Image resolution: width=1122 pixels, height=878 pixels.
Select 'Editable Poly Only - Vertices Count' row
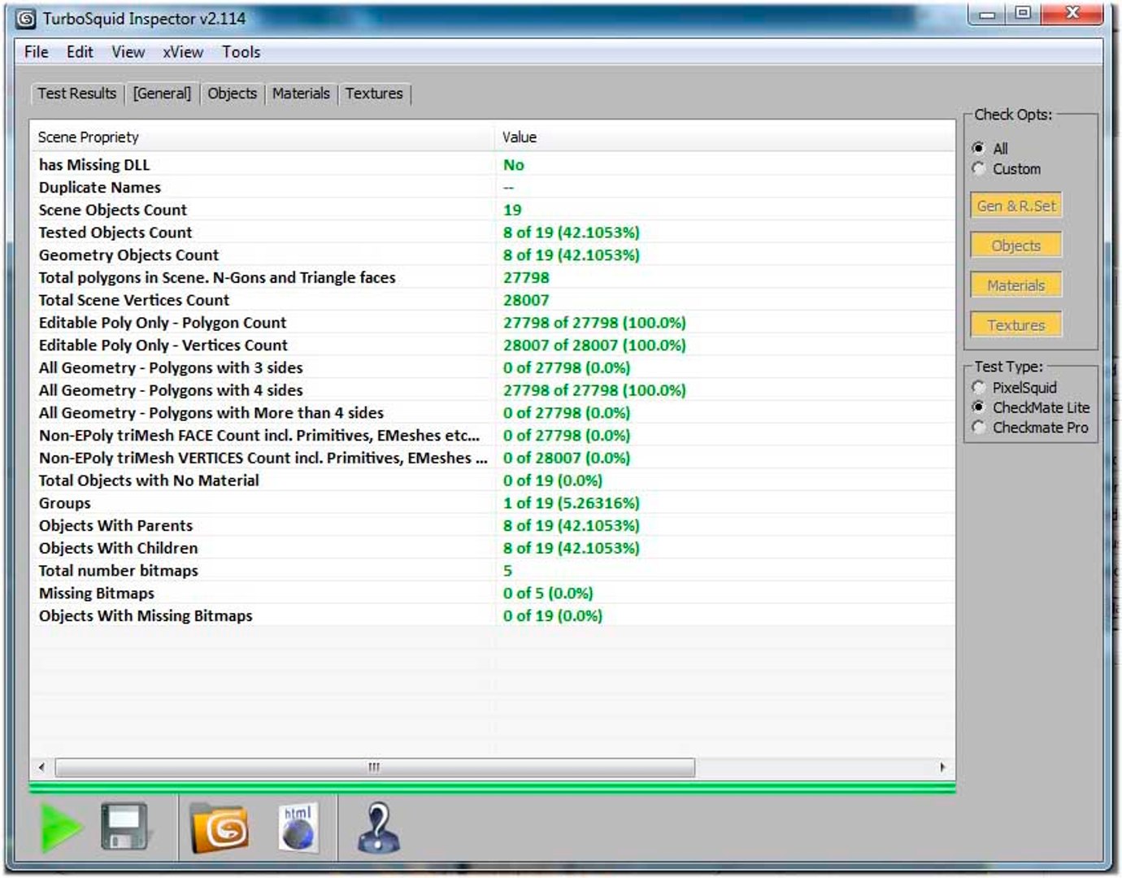(x=493, y=346)
